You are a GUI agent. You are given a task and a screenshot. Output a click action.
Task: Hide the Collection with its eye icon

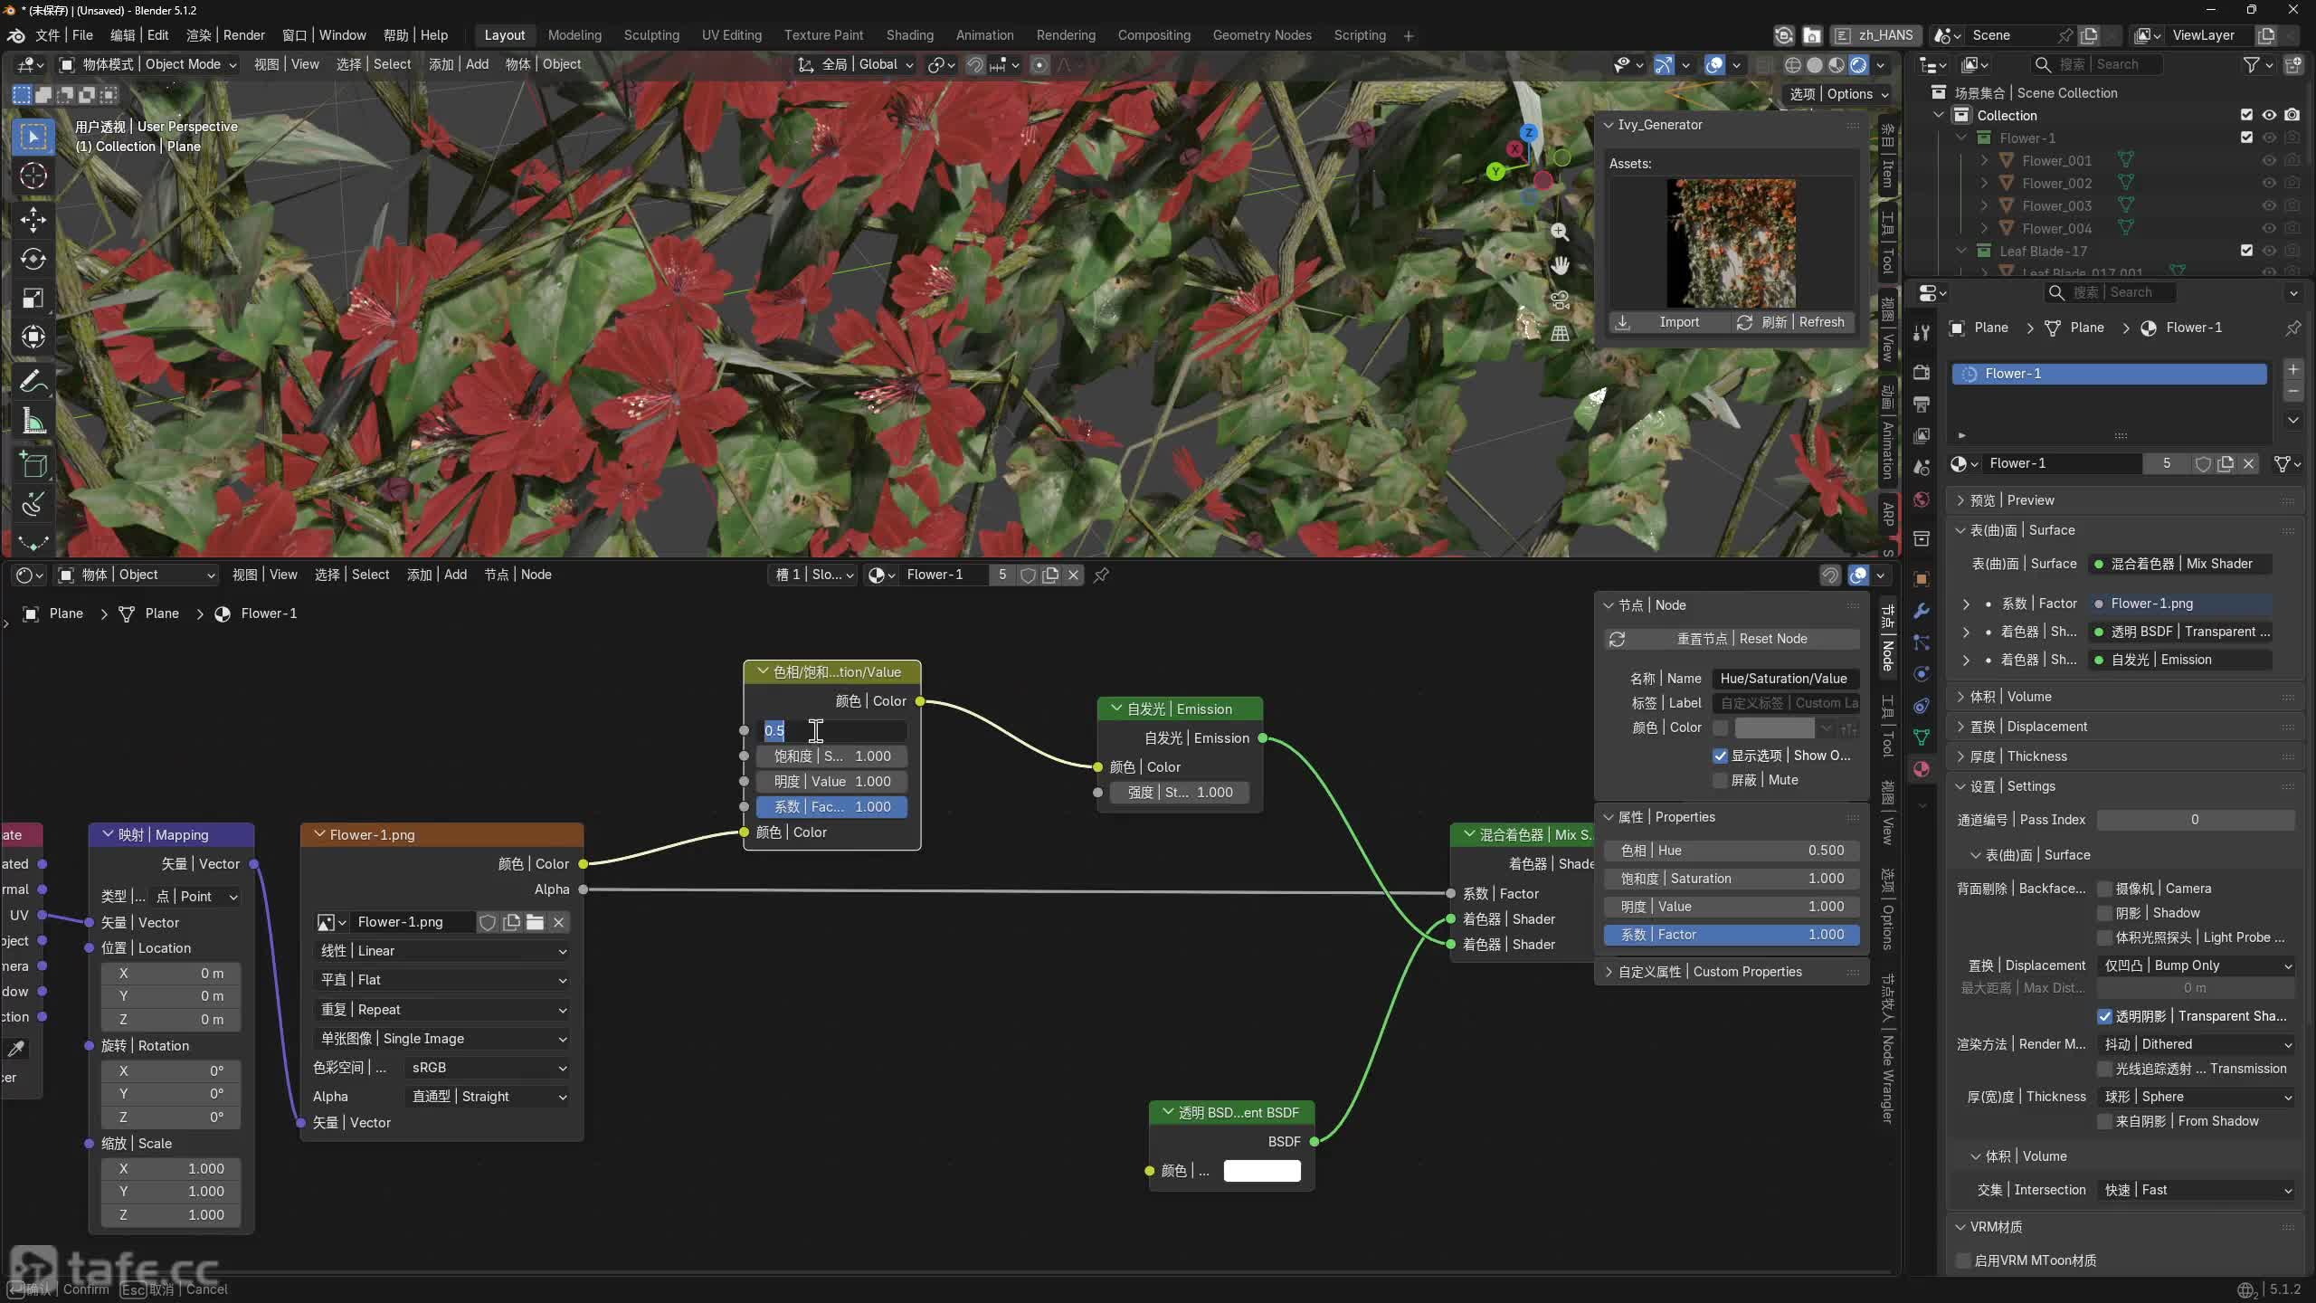(2269, 115)
